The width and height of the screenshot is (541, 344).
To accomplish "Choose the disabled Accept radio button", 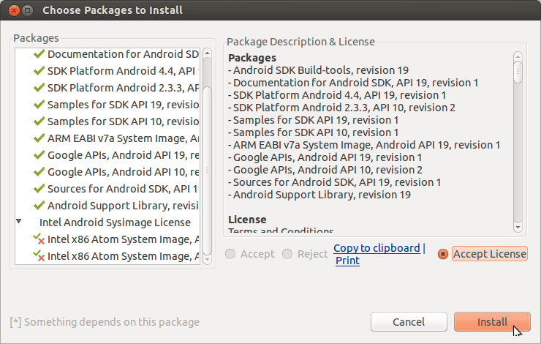I will 230,254.
